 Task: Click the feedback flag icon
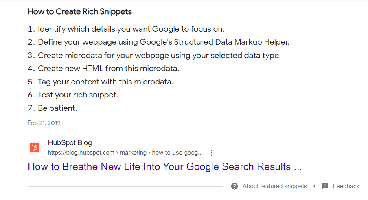[x=325, y=186]
